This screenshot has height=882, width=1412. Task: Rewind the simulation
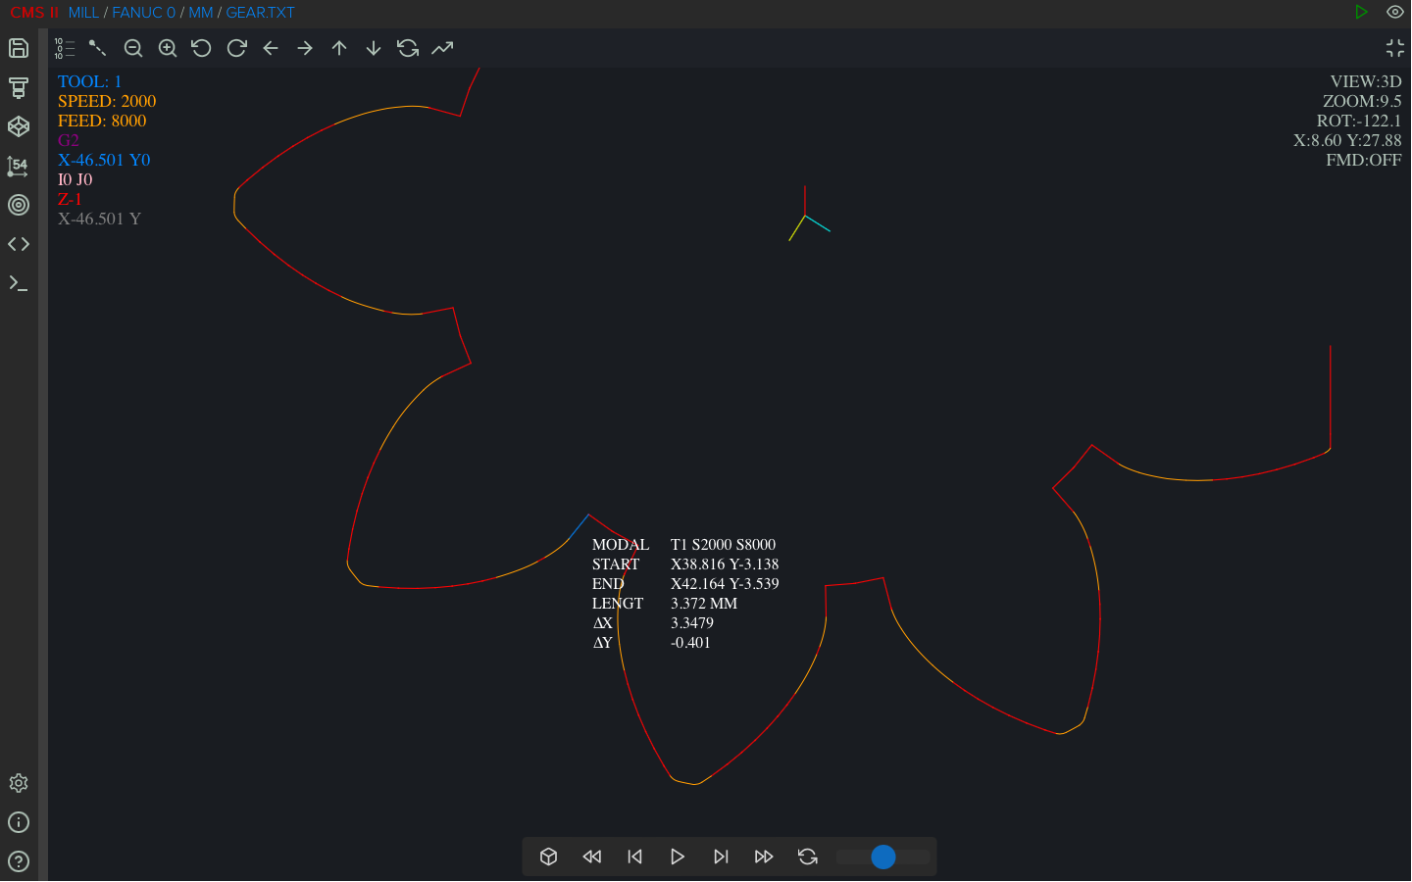click(592, 857)
